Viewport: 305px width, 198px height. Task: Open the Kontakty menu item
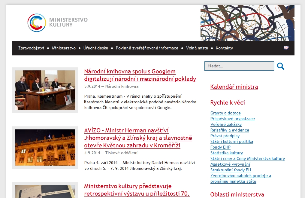click(x=224, y=48)
